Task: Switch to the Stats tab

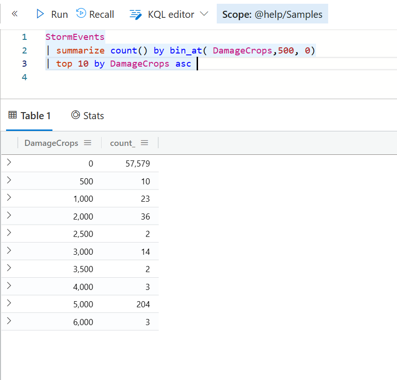Action: click(x=88, y=116)
